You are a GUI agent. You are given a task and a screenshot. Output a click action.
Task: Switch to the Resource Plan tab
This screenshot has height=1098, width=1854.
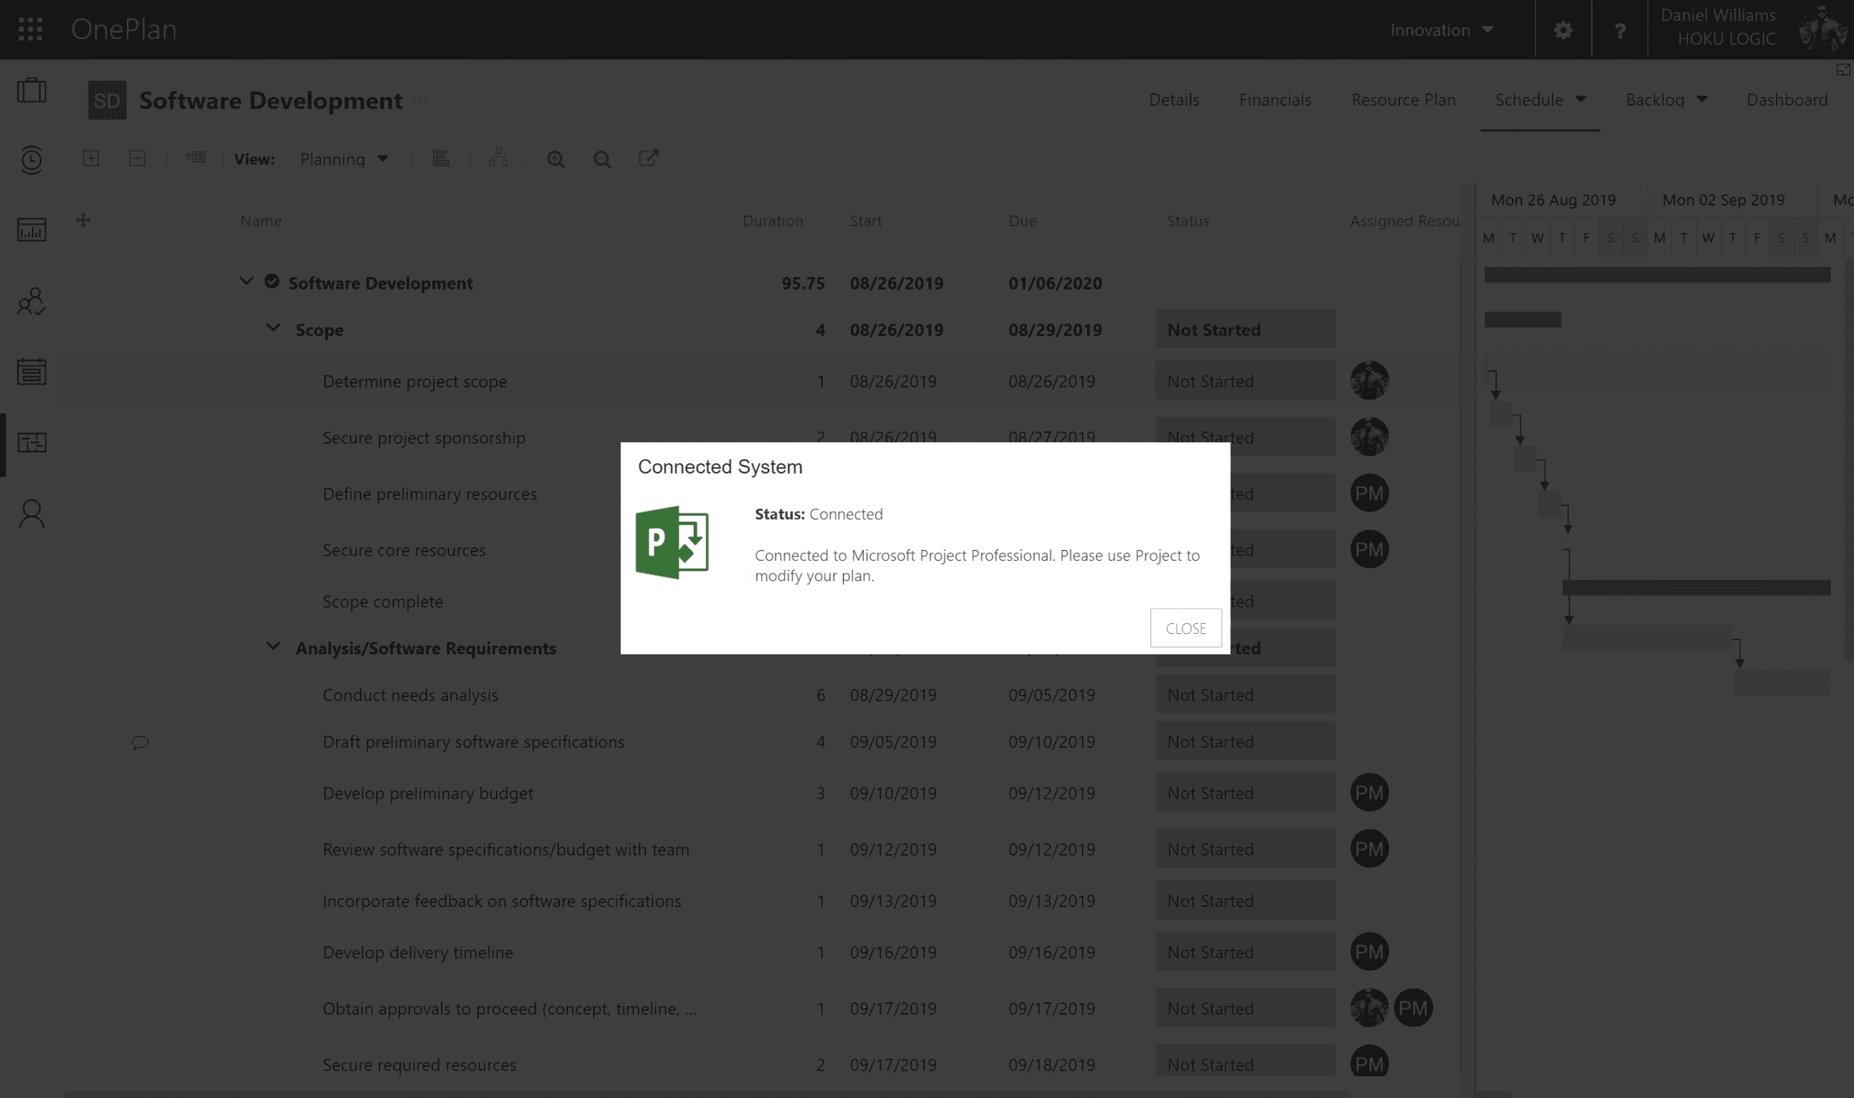pyautogui.click(x=1404, y=99)
